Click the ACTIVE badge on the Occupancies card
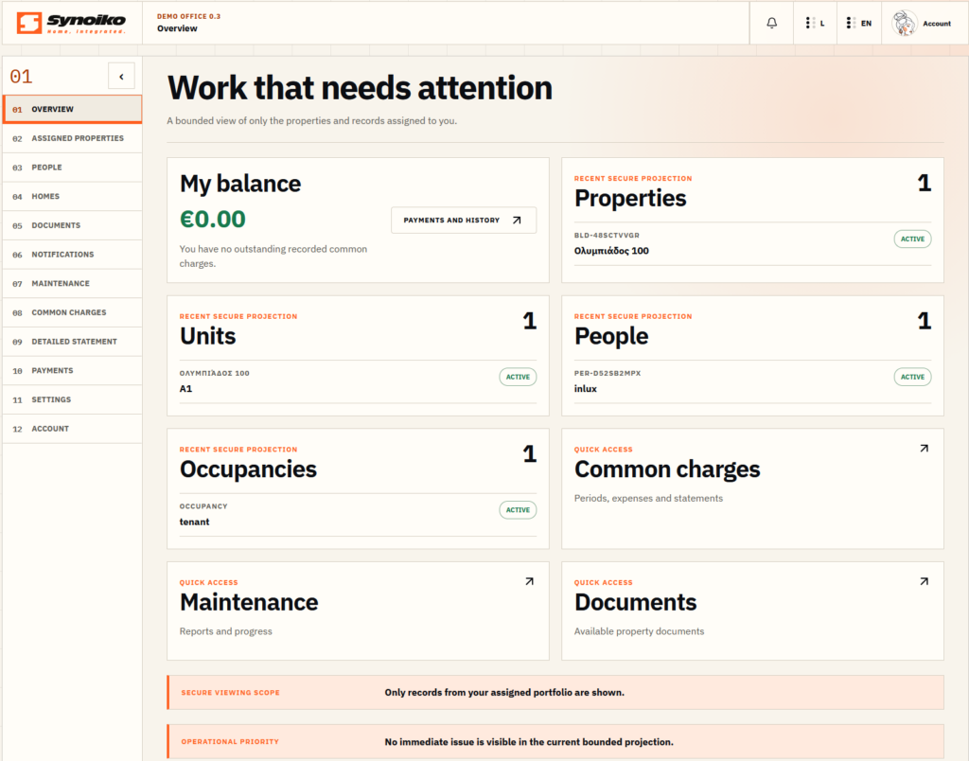Viewport: 969px width, 761px height. [518, 510]
